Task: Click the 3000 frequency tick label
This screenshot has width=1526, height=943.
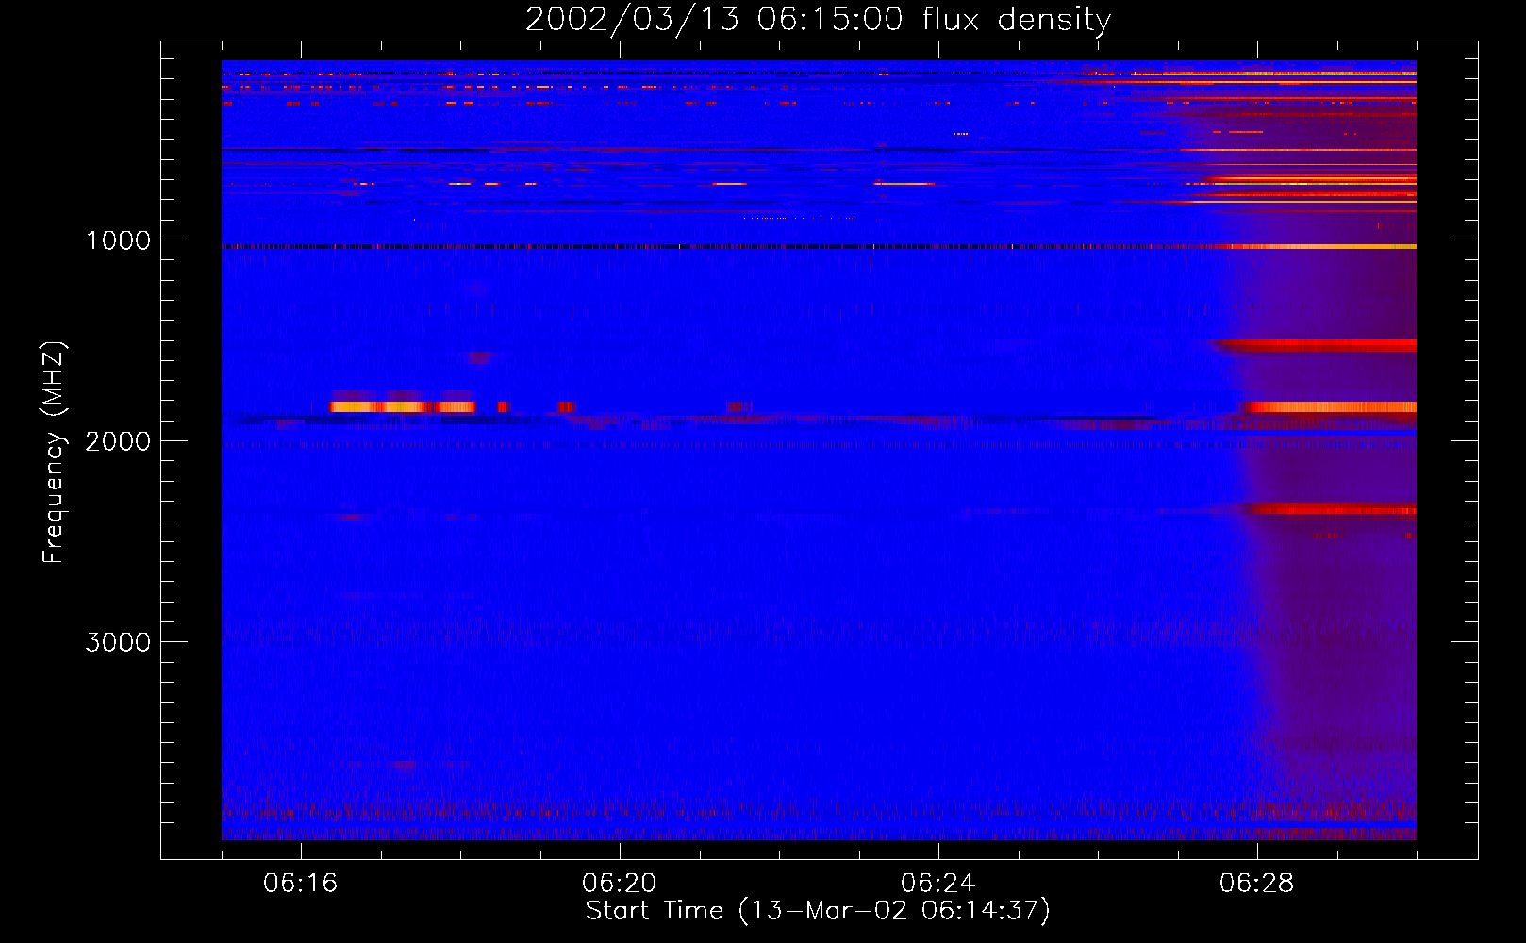Action: coord(118,642)
